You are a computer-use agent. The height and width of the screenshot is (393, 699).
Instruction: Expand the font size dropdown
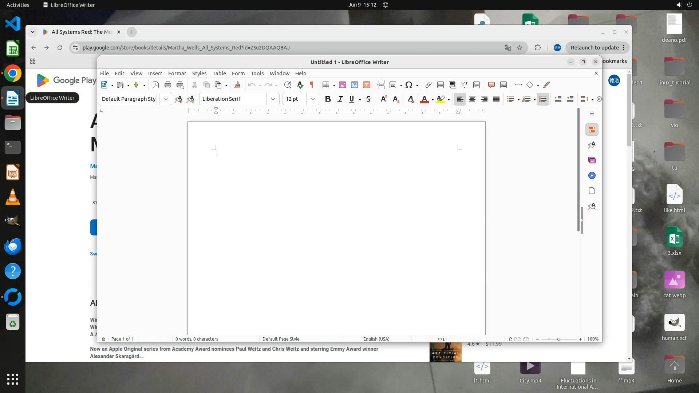313,99
